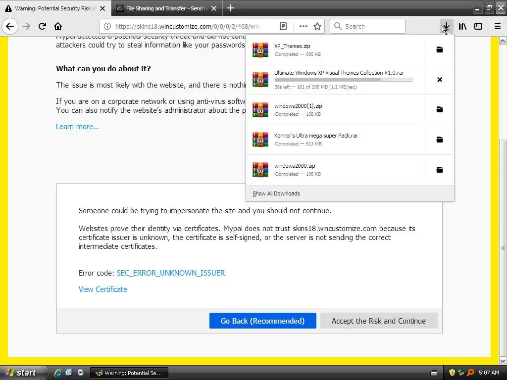Click the download progress bar for Ultimate Windows XP
Viewport: 507px width, 380px height.
344,80
